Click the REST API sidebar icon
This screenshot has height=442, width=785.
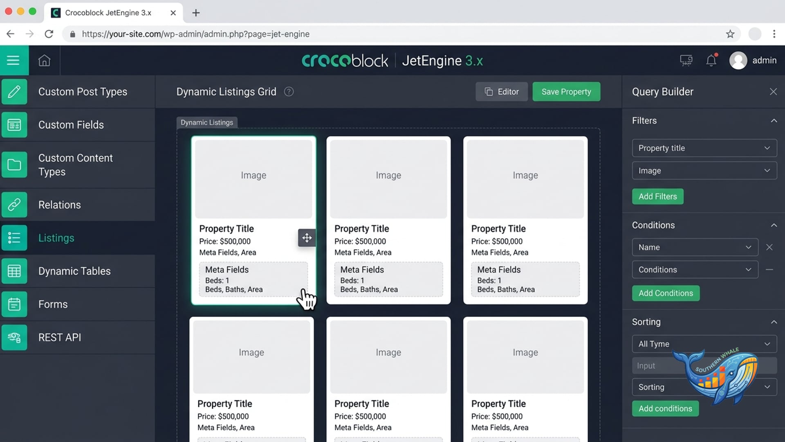click(x=14, y=337)
